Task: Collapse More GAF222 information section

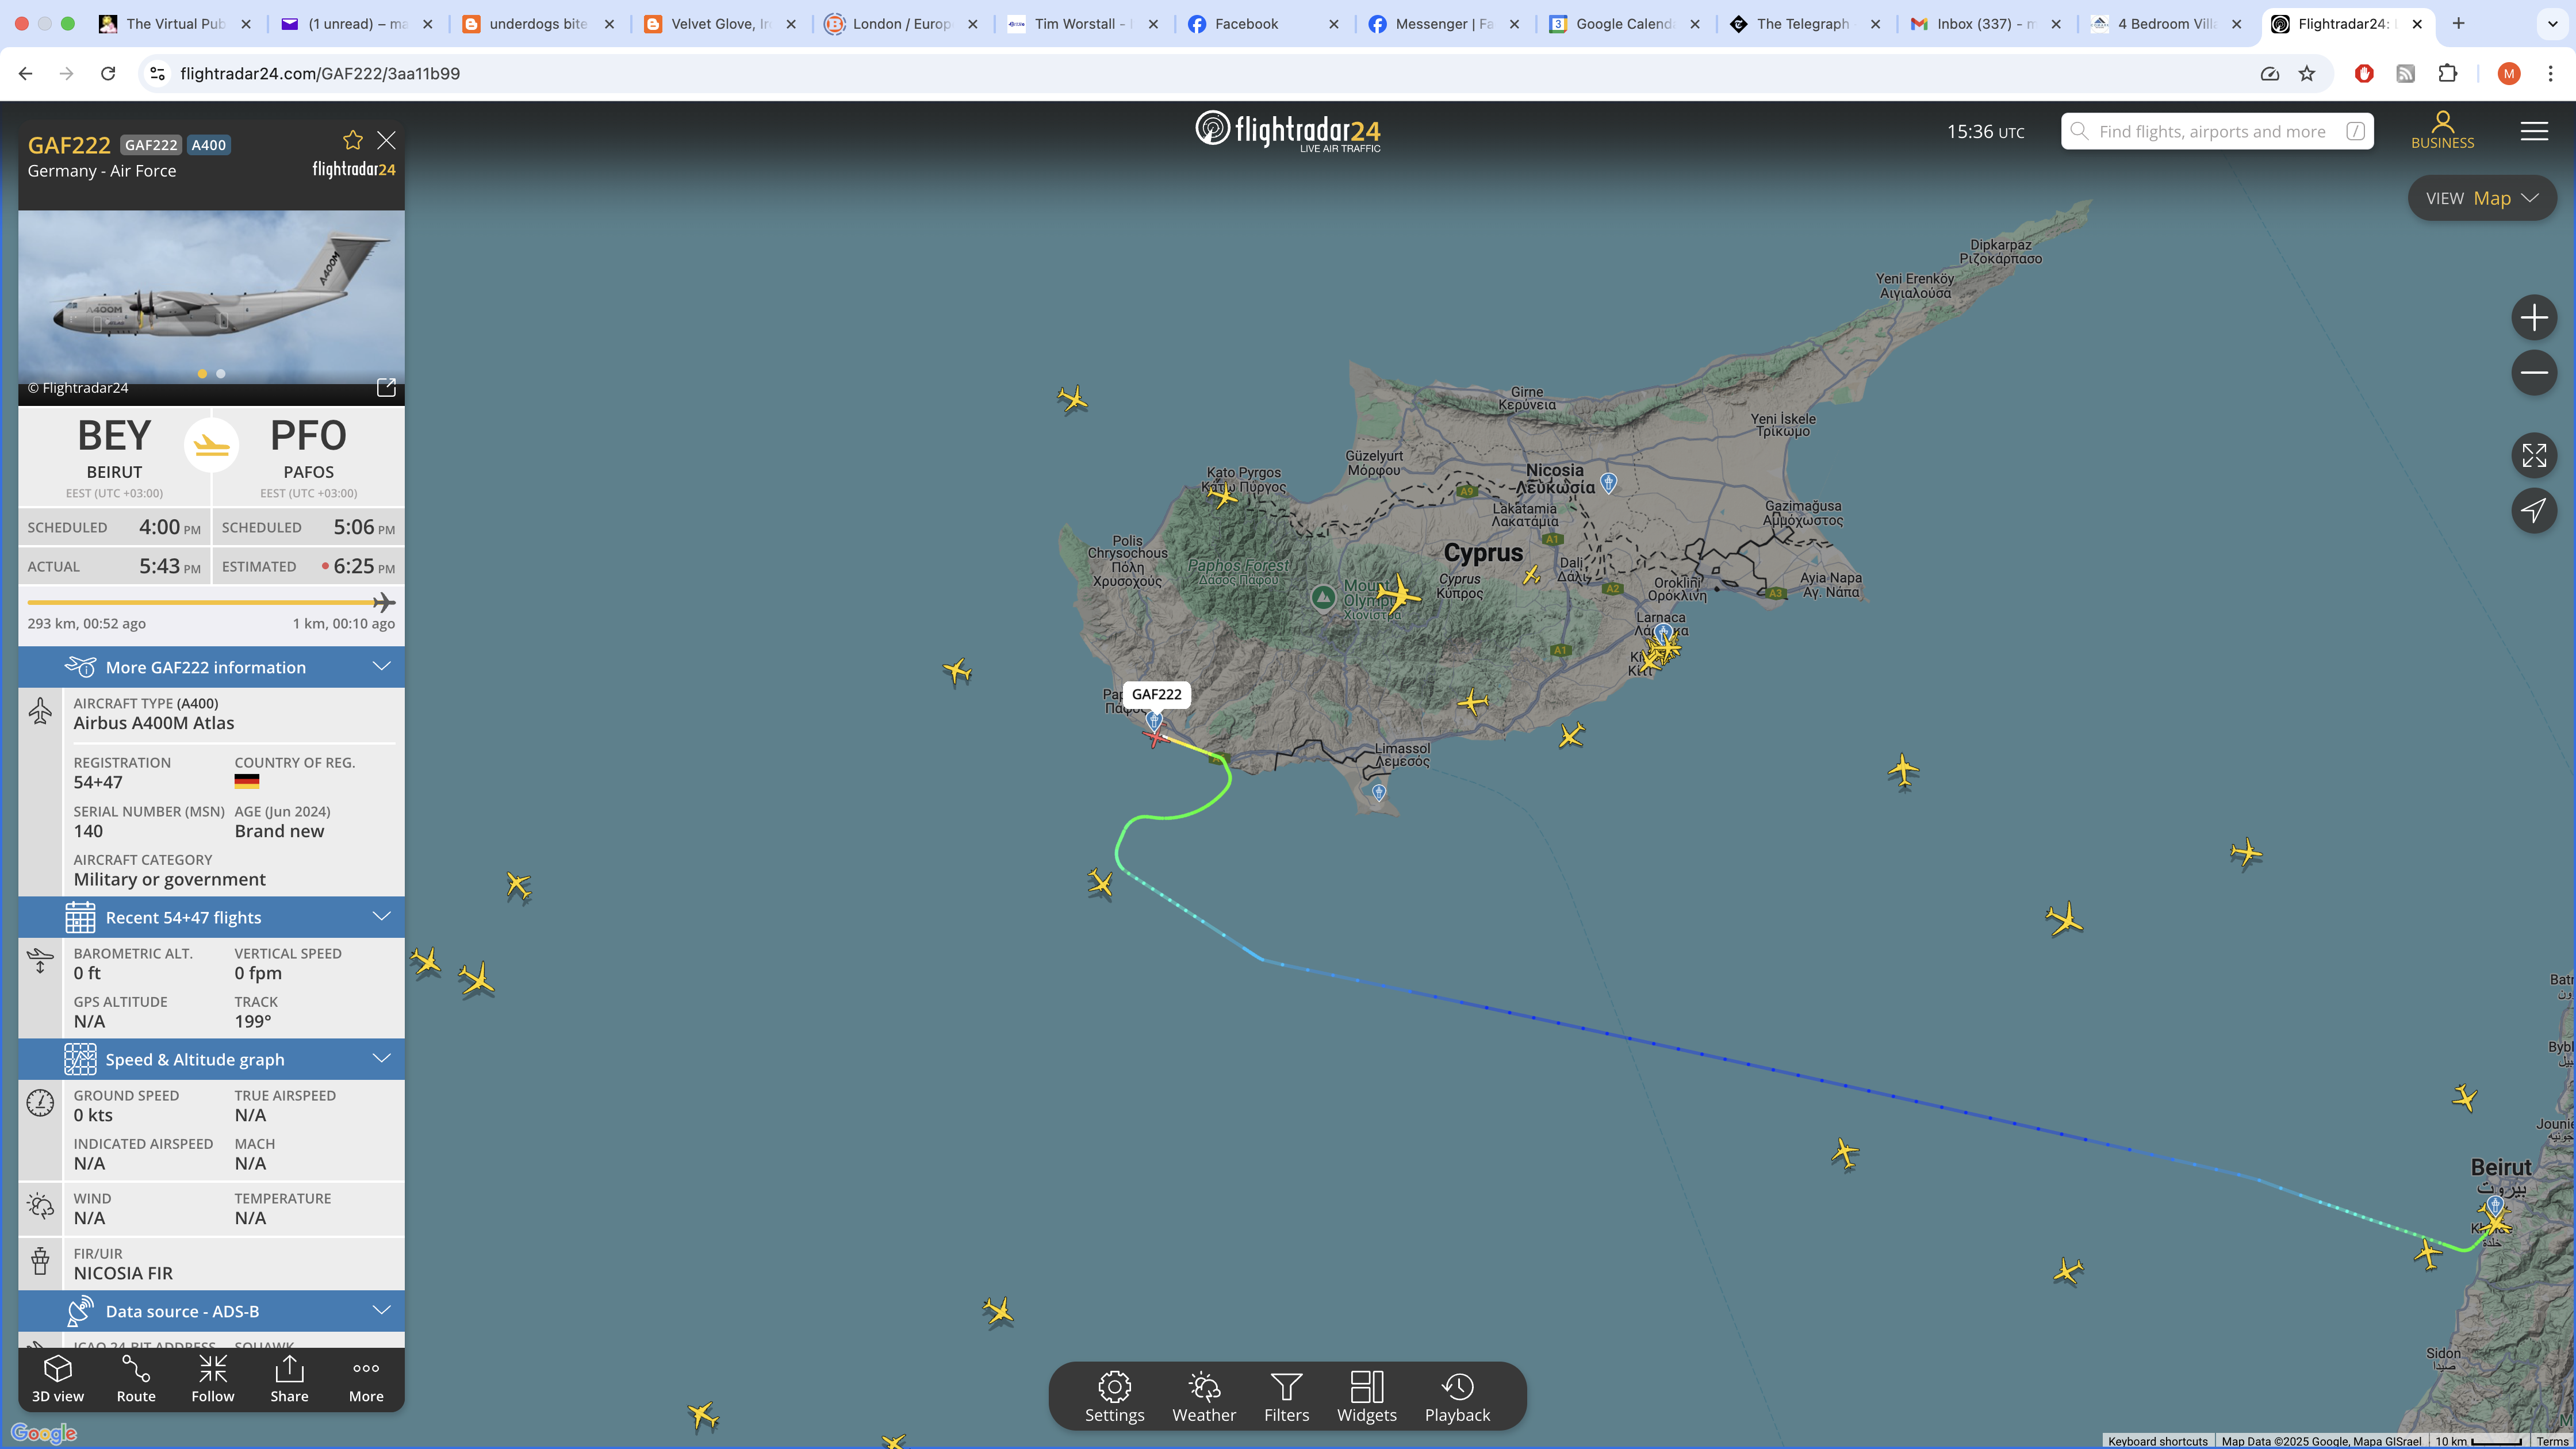Action: 211,667
